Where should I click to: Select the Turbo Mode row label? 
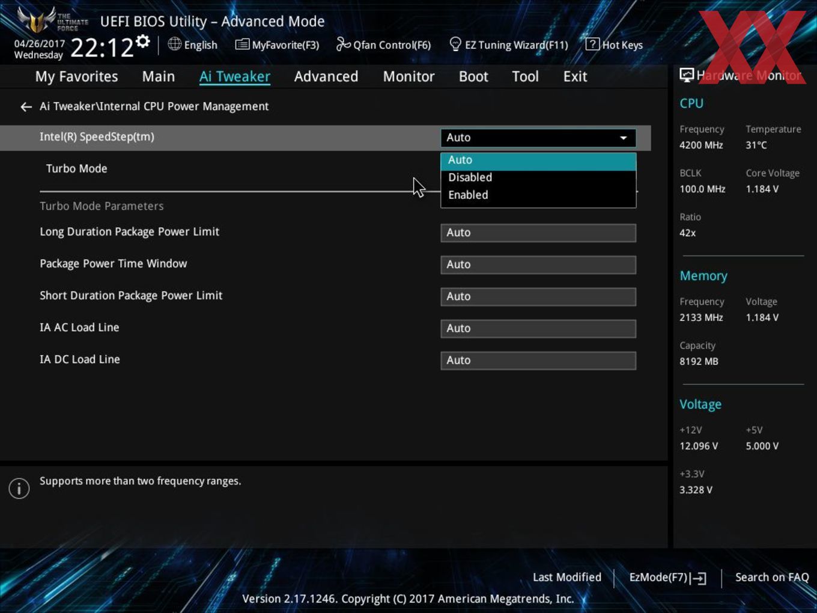(x=76, y=169)
